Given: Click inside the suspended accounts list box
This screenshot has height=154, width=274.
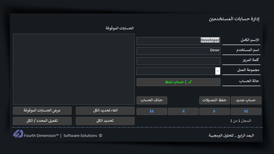Looking at the screenshot, I should 74,69.
